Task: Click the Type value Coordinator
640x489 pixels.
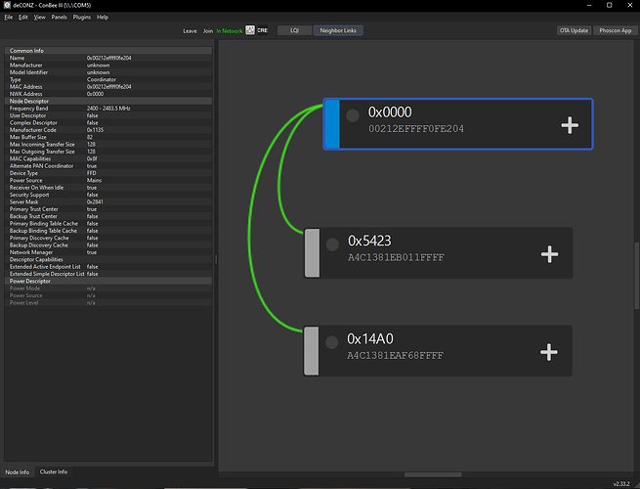Action: [x=102, y=79]
